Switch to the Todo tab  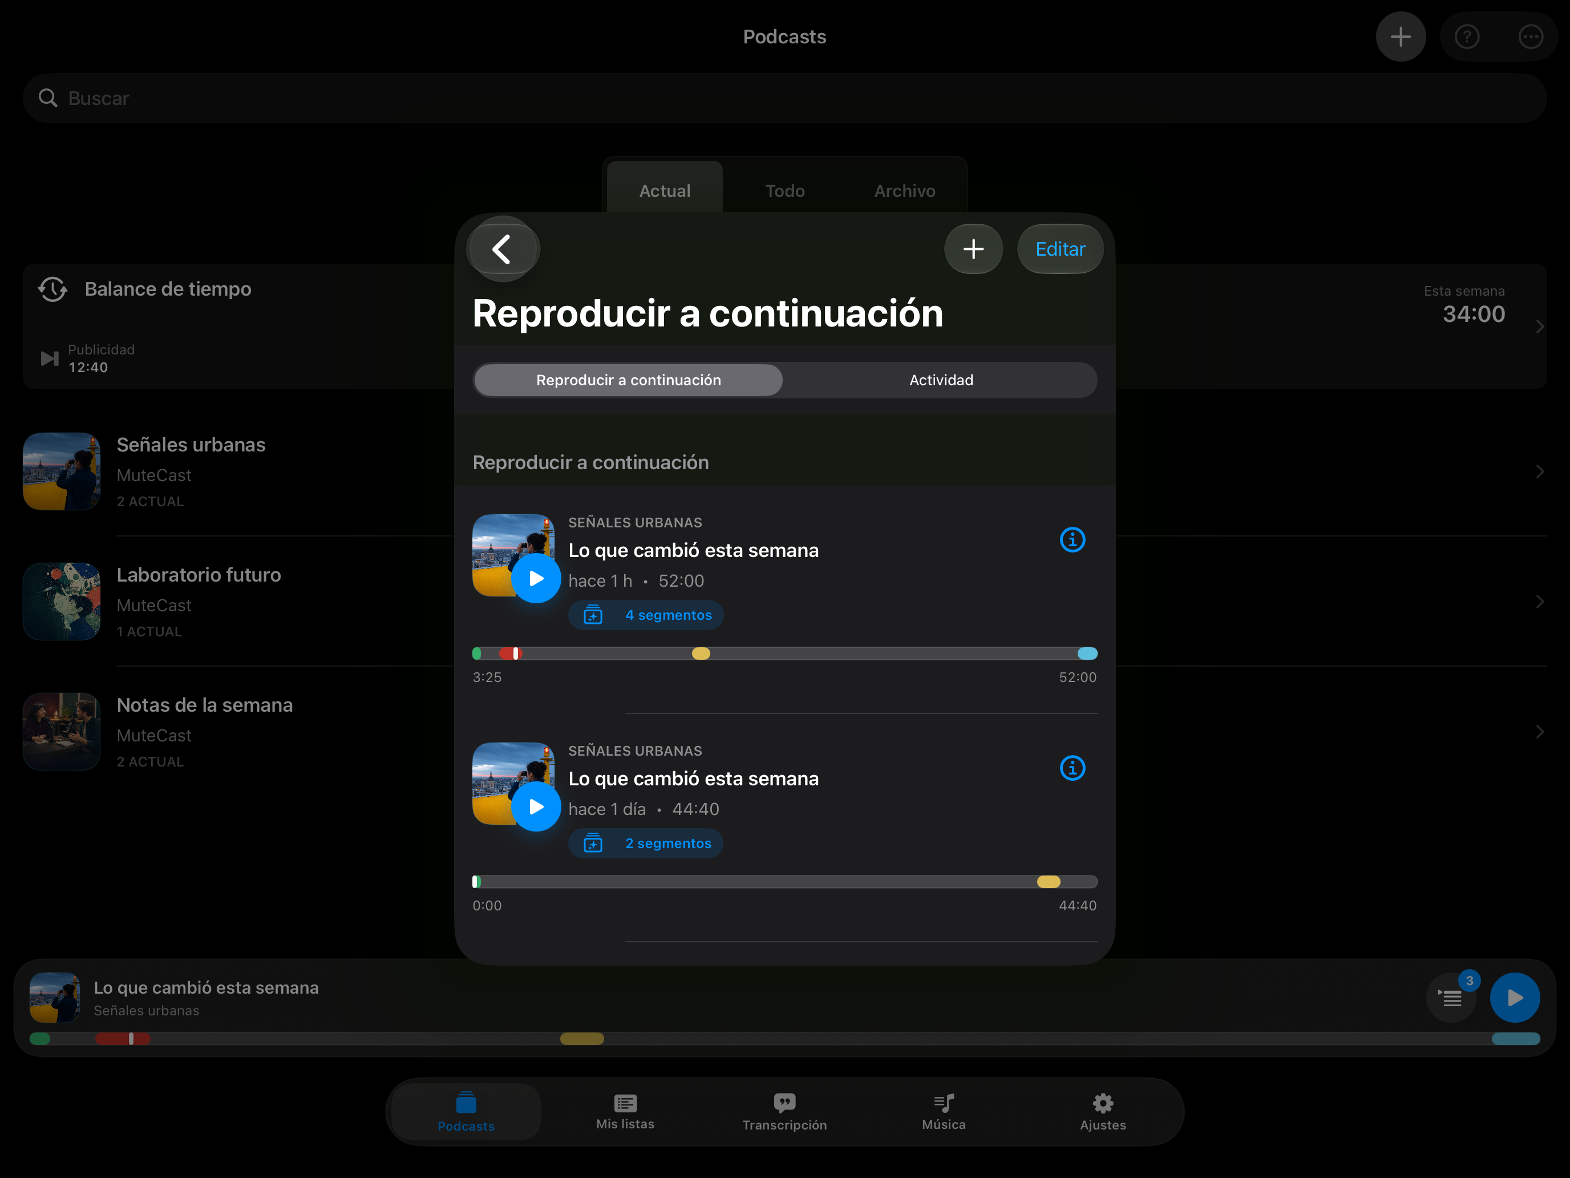point(785,190)
